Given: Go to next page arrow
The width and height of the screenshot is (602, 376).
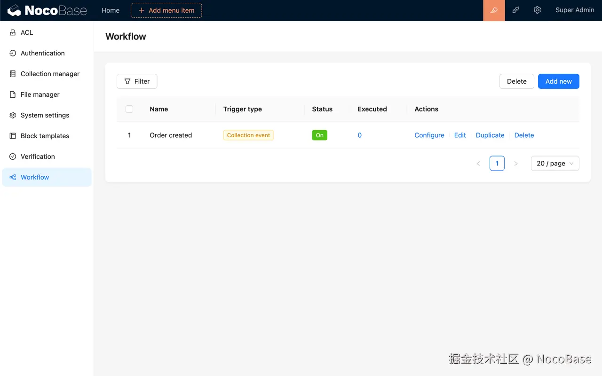Looking at the screenshot, I should coord(516,164).
